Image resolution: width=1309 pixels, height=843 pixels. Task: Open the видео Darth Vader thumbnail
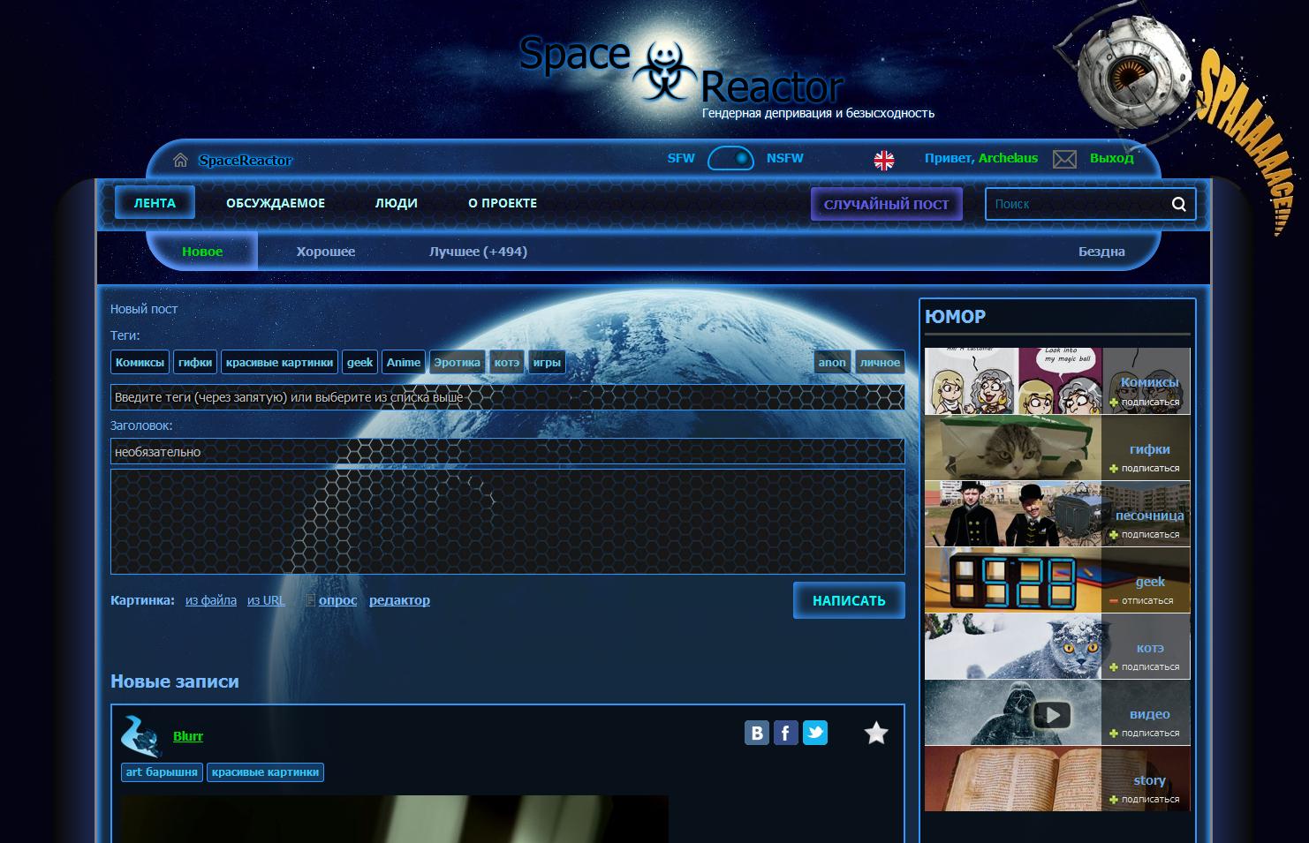pyautogui.click(x=1013, y=712)
